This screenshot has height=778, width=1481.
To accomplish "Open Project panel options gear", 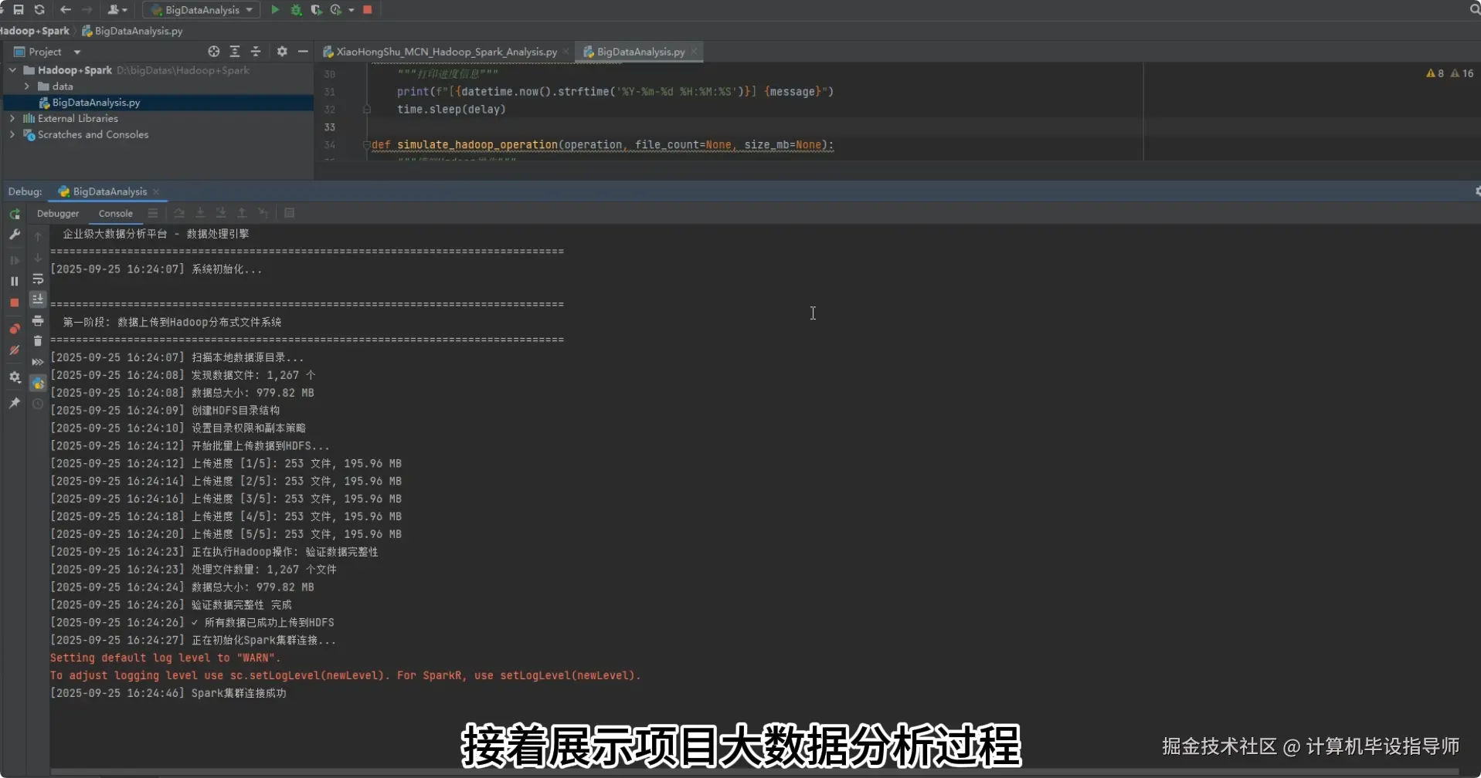I will [x=282, y=52].
